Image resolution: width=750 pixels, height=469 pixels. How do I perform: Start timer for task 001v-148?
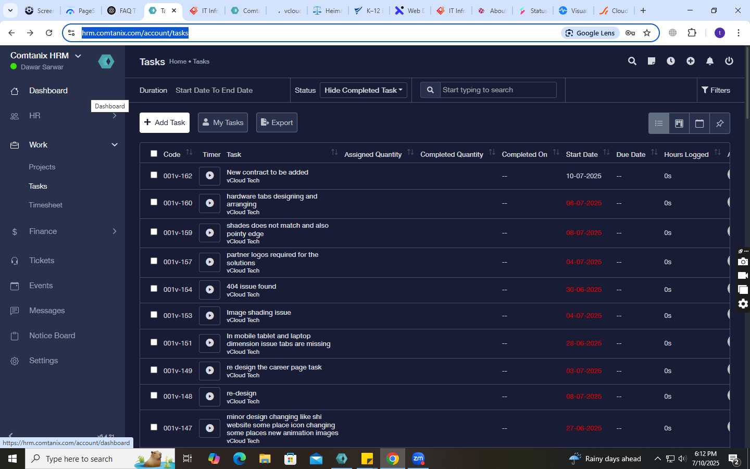tap(210, 396)
